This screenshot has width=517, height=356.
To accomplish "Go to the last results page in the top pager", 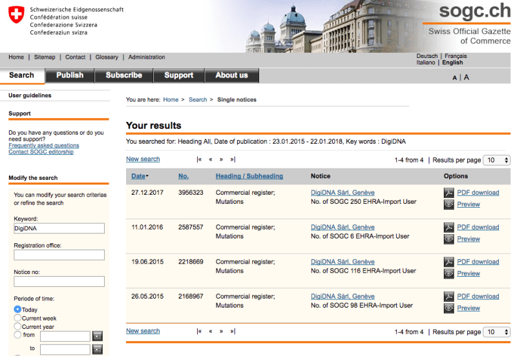I will [233, 159].
